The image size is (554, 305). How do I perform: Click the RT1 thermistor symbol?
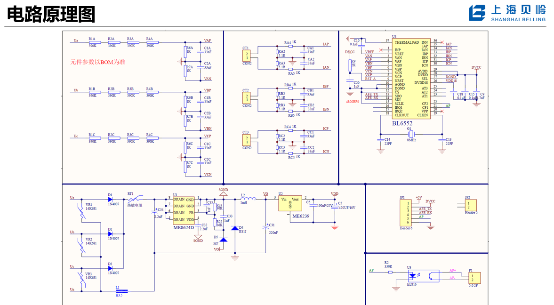click(135, 199)
